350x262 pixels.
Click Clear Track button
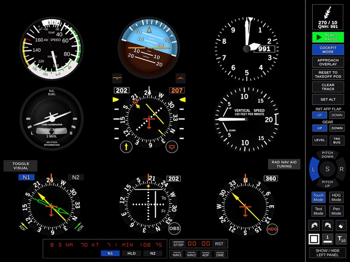[328, 87]
